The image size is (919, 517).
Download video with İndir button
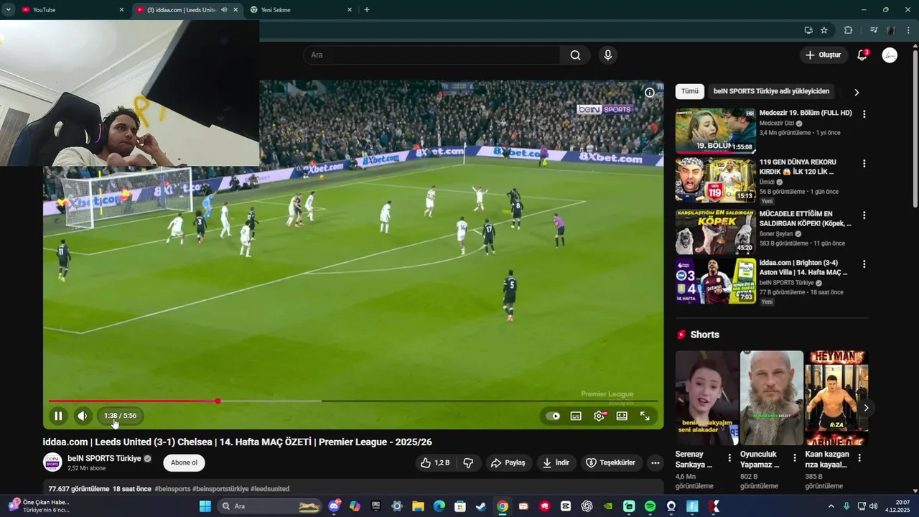tap(556, 463)
